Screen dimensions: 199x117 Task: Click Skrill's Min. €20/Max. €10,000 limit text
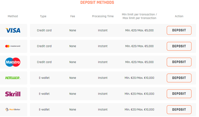pos(139,94)
